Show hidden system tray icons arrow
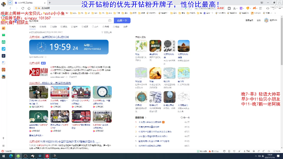The height and width of the screenshot is (159, 283). 256,156
